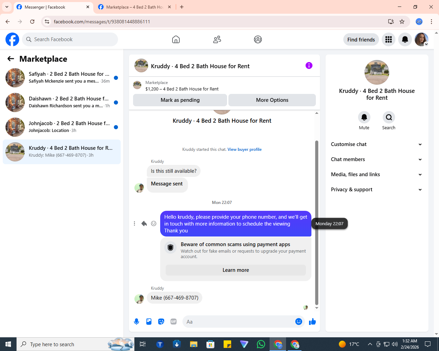Click blue unread dot on Safiyah chat
This screenshot has width=439, height=351.
point(116,78)
